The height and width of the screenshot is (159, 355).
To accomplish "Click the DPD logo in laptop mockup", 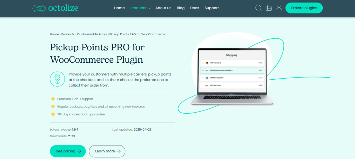I will (x=207, y=86).
